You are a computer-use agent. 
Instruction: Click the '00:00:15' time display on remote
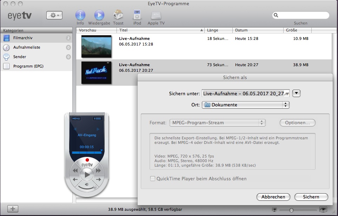click(x=87, y=147)
